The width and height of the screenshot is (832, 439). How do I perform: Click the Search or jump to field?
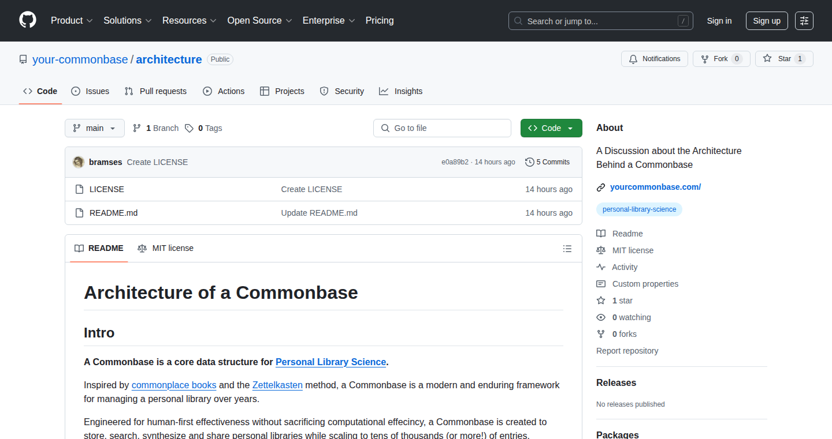pyautogui.click(x=601, y=21)
